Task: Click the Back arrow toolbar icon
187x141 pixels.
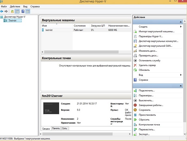Action: pos(2,11)
